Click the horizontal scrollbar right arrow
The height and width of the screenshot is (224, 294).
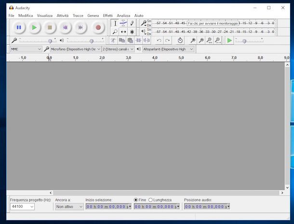click(x=282, y=193)
